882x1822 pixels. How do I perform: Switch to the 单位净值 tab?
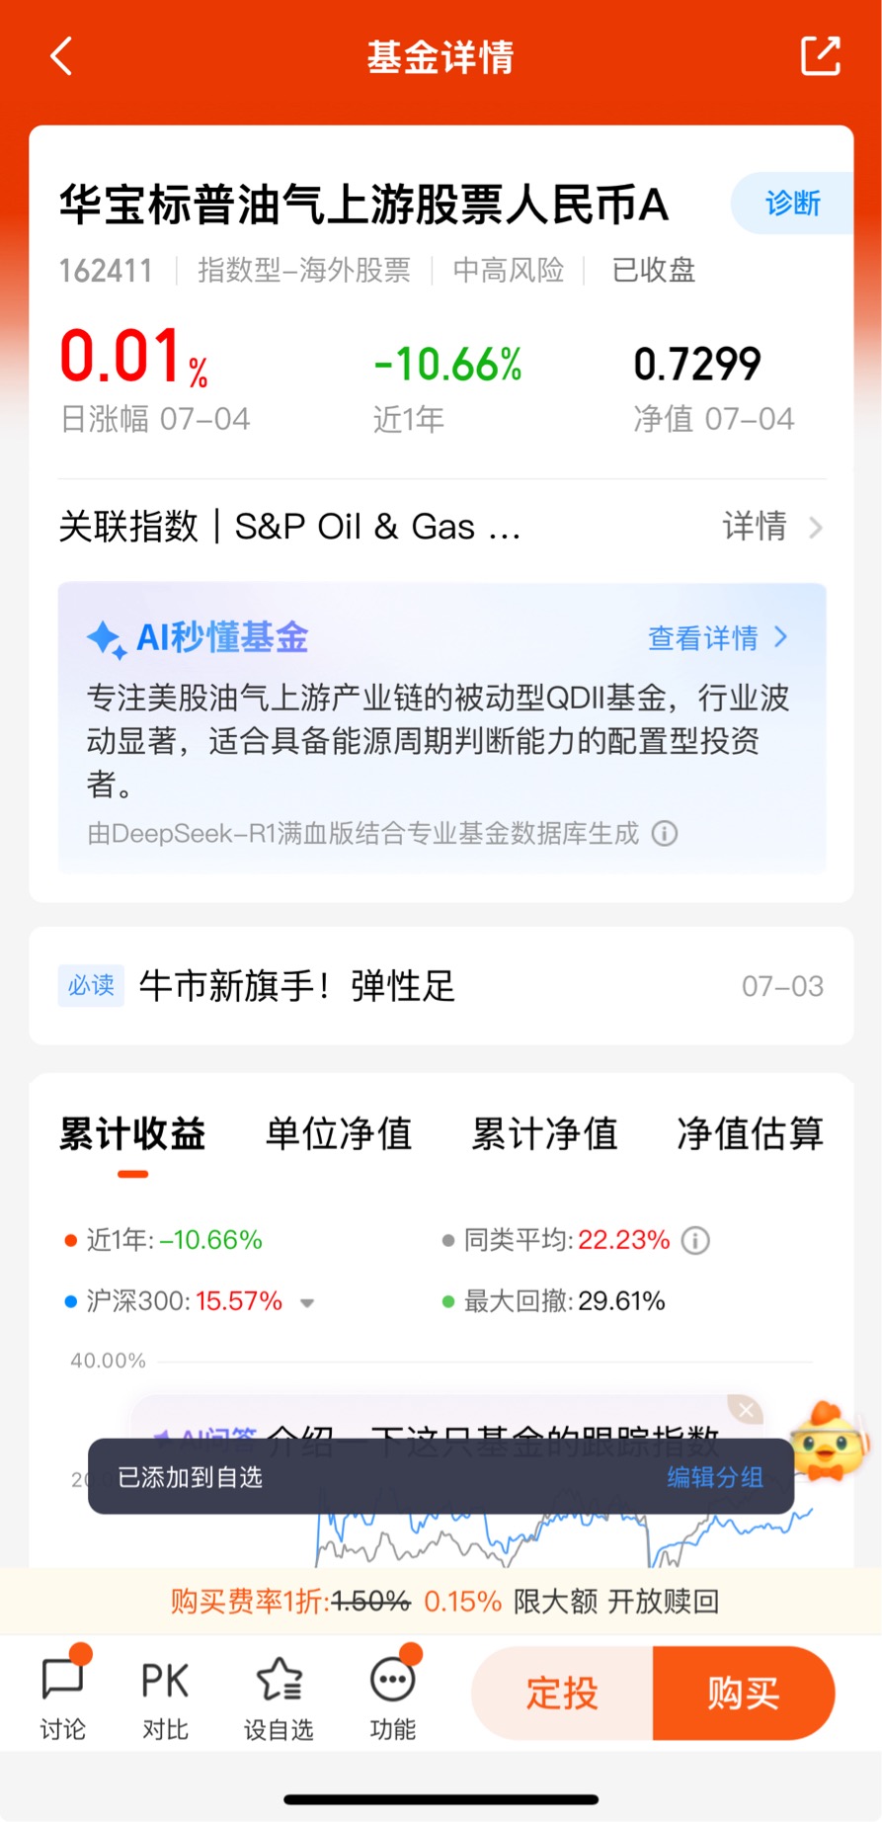tap(339, 1133)
